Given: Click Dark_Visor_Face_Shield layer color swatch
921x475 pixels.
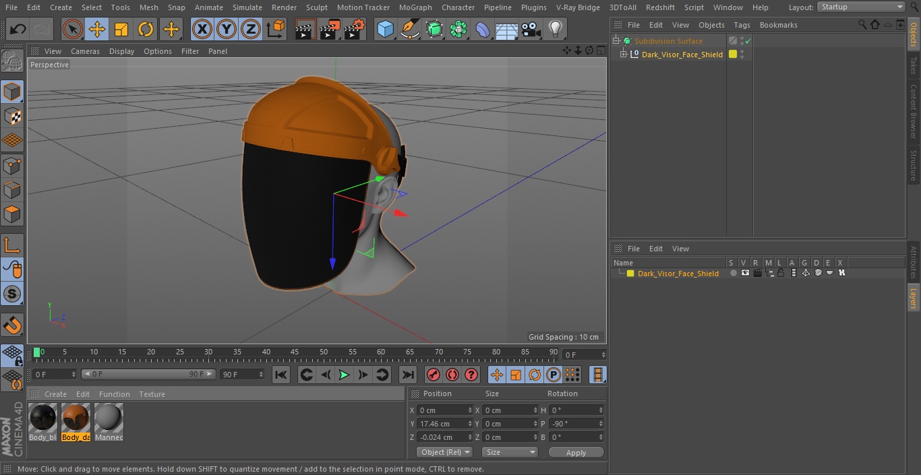Looking at the screenshot, I should click(630, 274).
